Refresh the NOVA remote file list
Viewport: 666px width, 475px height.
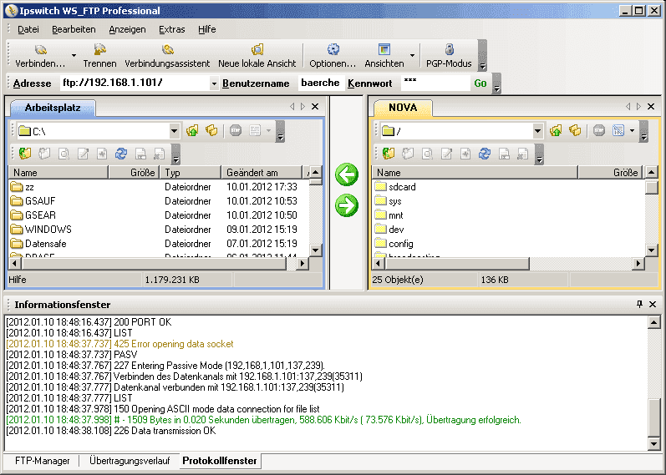tap(485, 154)
